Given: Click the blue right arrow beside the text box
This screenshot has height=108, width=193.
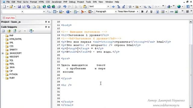Looking at the screenshot, I should tap(113, 7).
